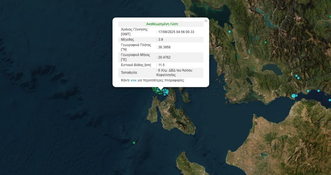
Task: Select green marker in mountains north of the lake
Action: [265, 42]
